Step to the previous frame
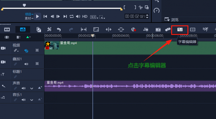Viewport: 216px width, 119px height. (x=52, y=17)
